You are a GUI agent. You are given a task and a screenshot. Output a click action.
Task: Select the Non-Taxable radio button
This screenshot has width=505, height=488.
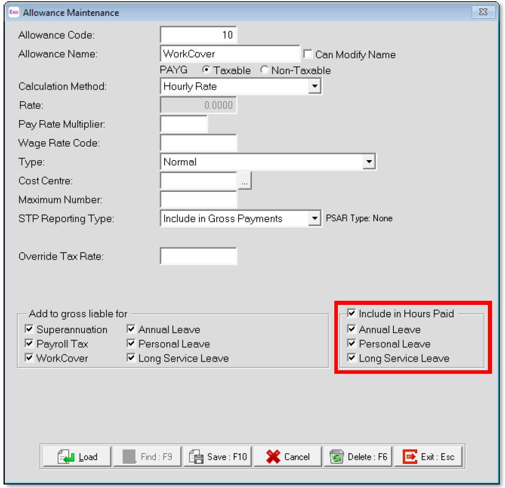pos(264,71)
